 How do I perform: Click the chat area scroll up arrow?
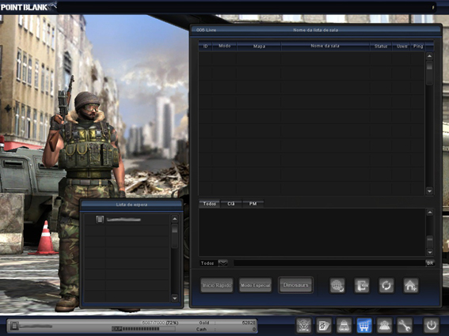[x=430, y=213]
